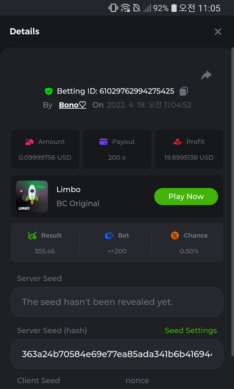Tap the Limbo game title text
Image resolution: width=234 pixels, height=389 pixels.
[68, 189]
